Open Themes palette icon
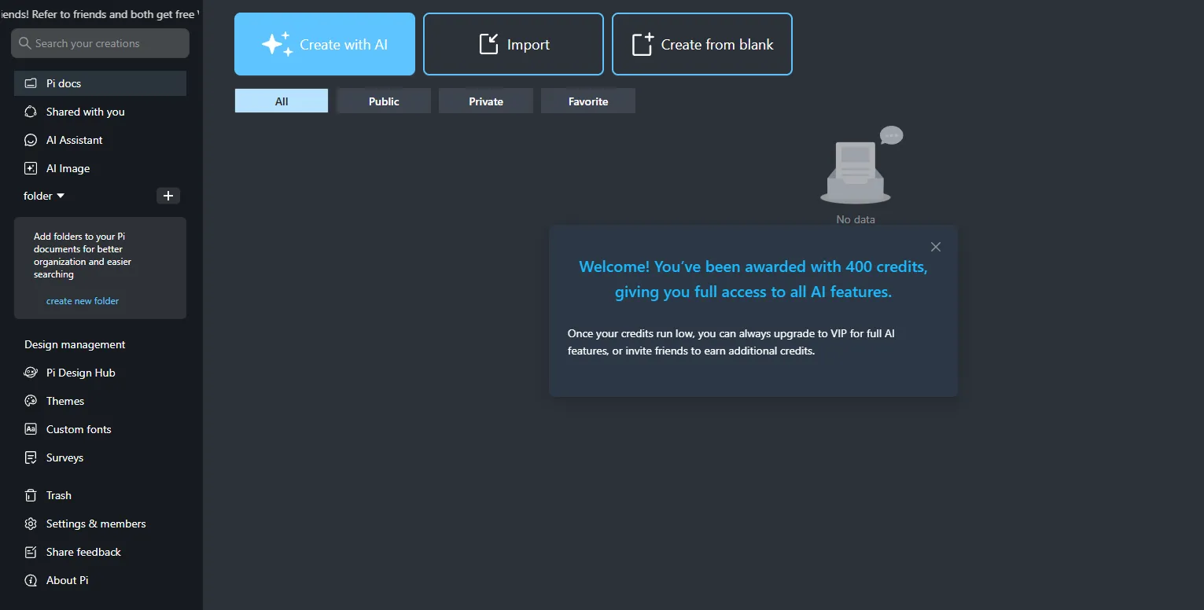 [x=31, y=401]
